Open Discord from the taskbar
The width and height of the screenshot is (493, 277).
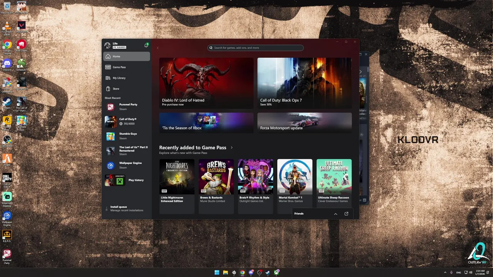251,272
